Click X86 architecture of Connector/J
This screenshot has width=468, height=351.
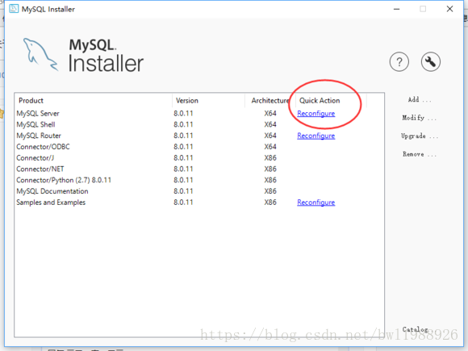coord(270,157)
